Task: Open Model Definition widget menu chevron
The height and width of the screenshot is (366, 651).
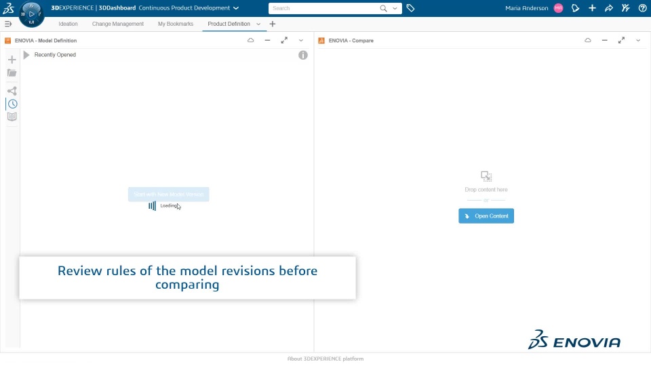Action: (x=301, y=40)
